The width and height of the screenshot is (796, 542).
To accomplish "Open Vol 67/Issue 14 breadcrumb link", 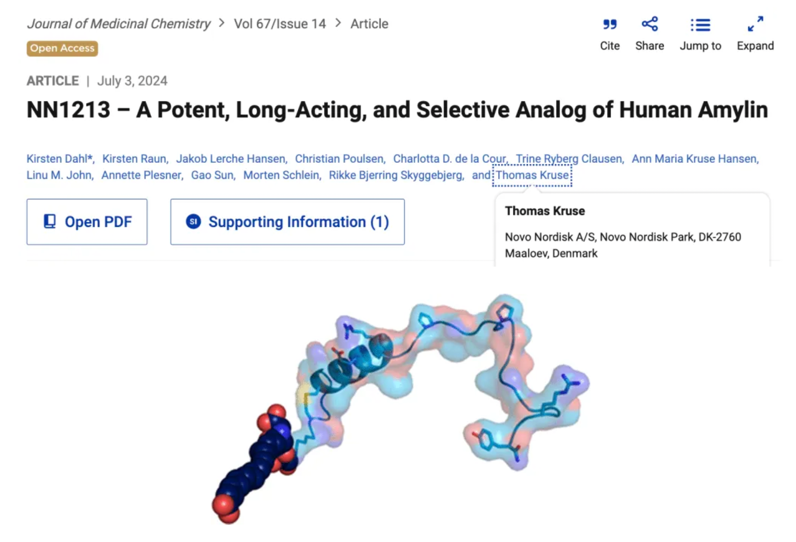I will coord(280,24).
